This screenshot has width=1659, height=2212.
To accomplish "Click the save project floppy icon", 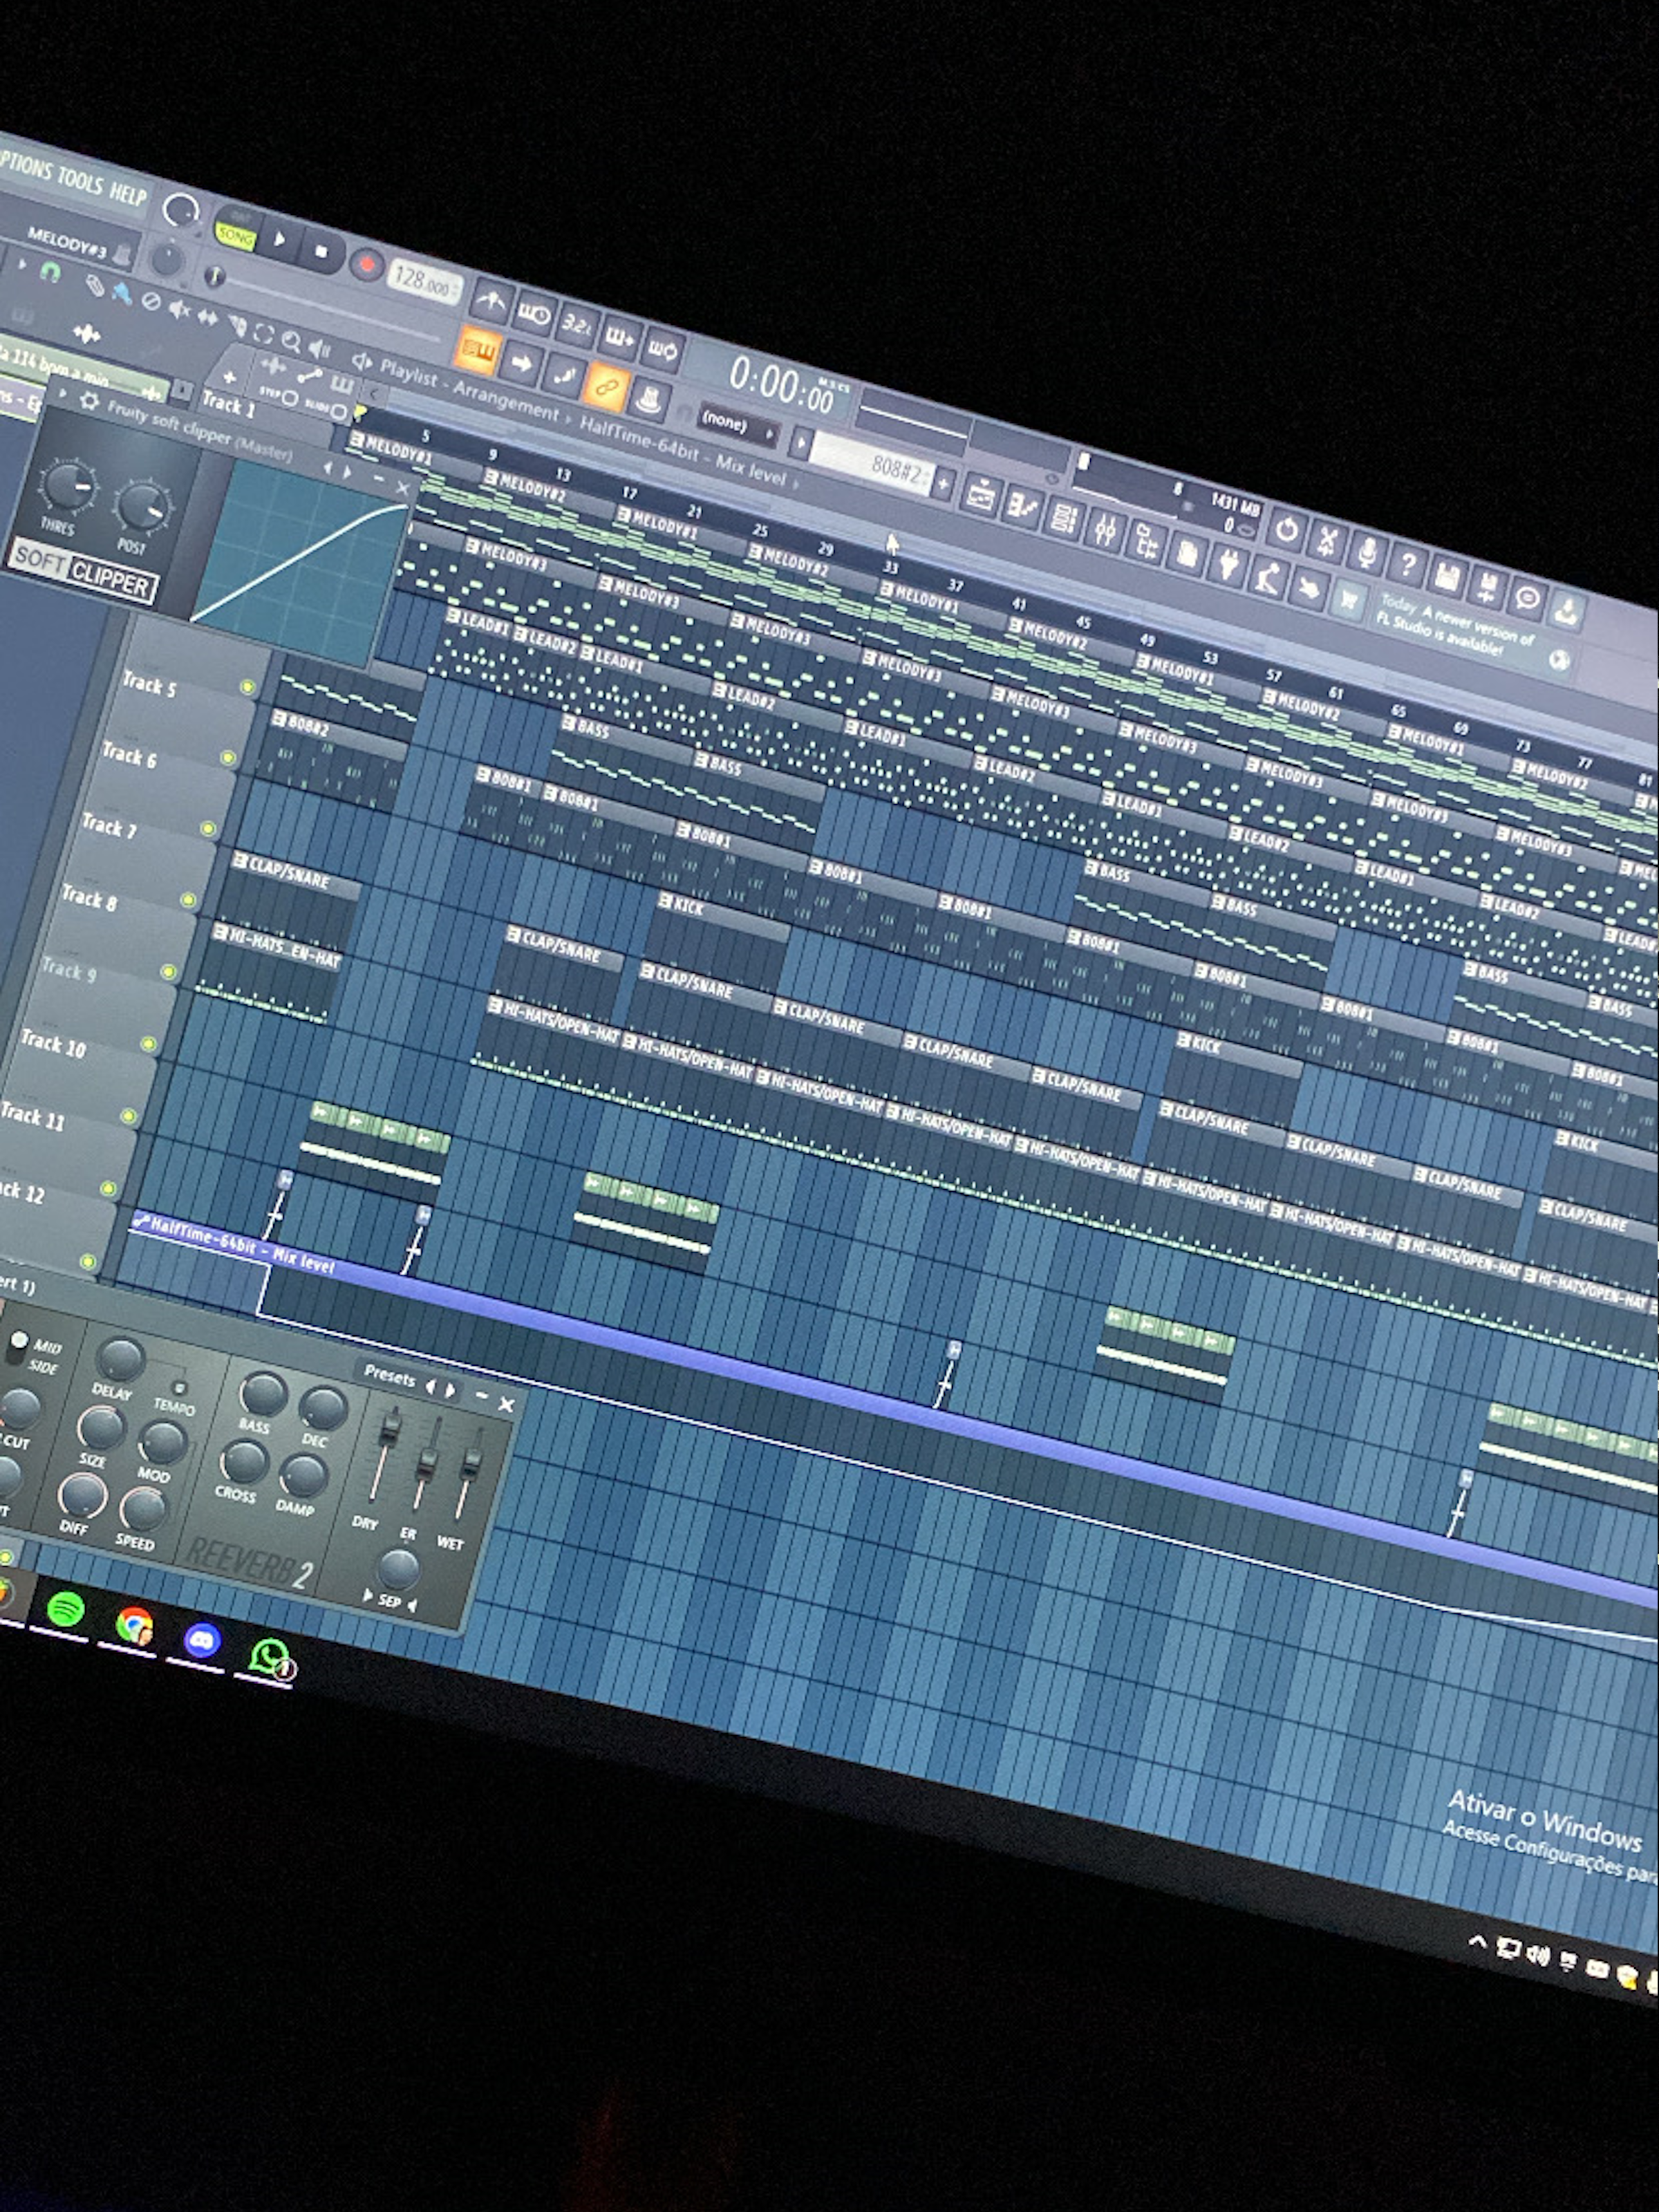I will point(1447,576).
